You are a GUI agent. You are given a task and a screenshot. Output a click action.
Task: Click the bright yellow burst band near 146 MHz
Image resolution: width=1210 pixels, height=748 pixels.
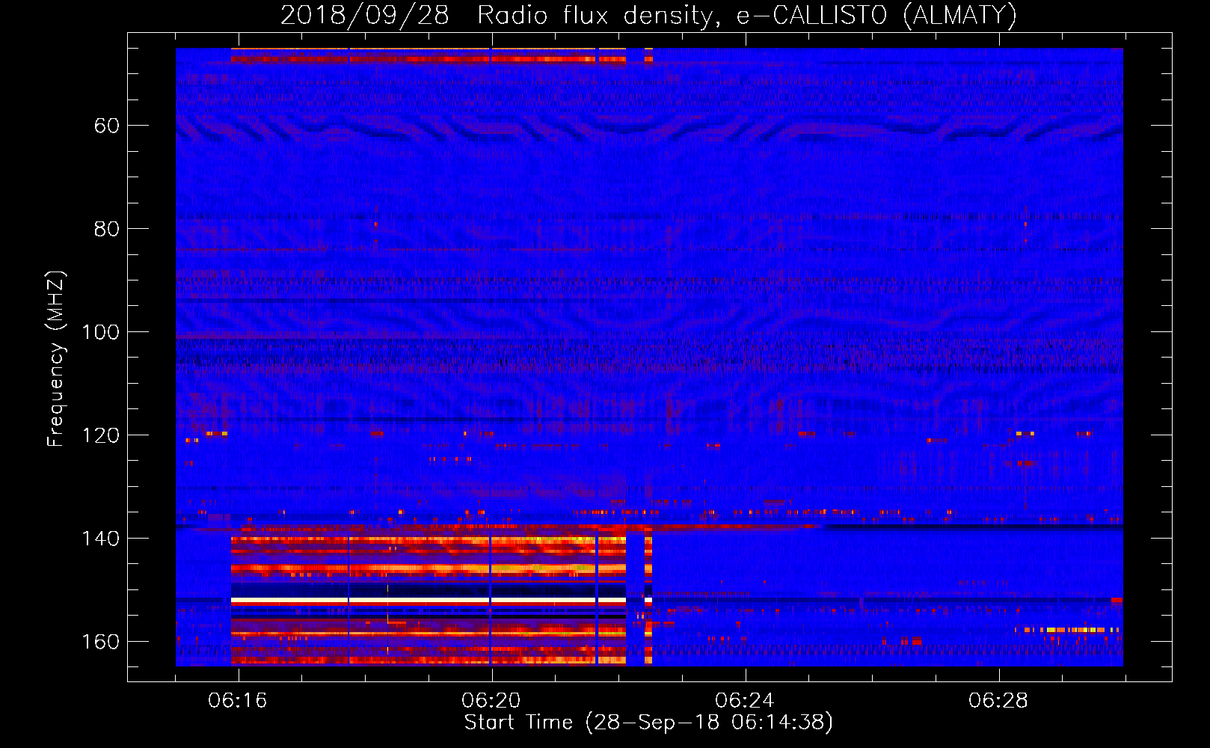pyautogui.click(x=429, y=568)
